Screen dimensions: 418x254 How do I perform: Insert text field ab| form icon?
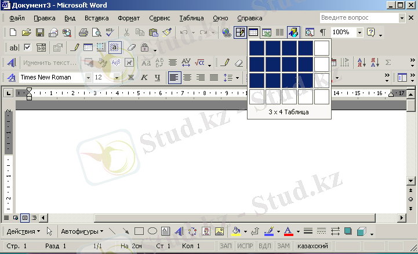pos(14,48)
